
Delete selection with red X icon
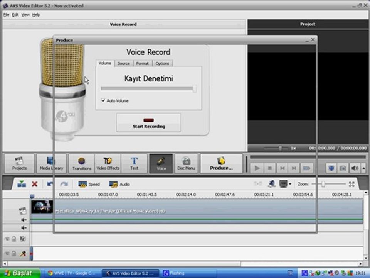(35, 184)
